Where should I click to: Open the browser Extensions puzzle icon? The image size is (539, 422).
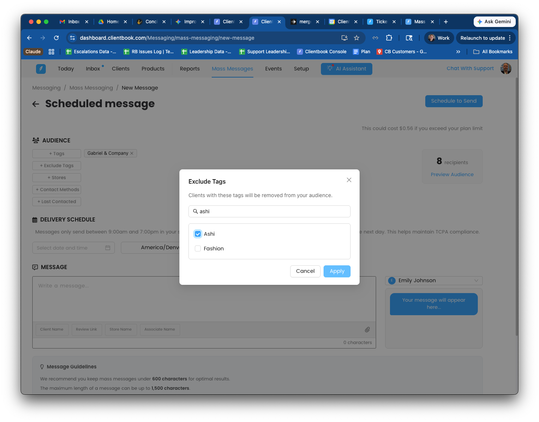pos(389,38)
